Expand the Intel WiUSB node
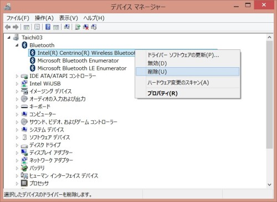Screen dimensions: 277x202 [17, 84]
